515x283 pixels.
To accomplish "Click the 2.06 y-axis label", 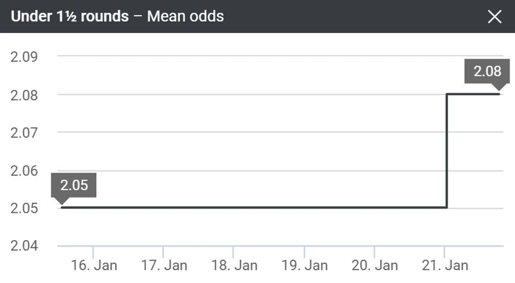I will pos(24,171).
